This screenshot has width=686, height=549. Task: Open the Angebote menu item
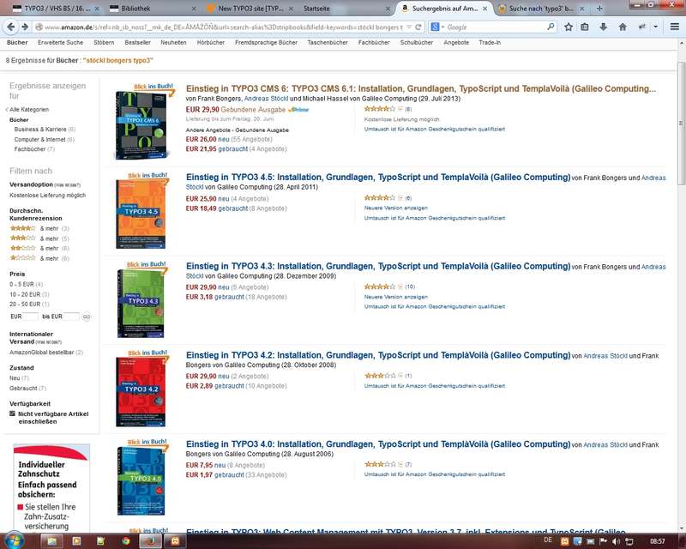[456, 43]
